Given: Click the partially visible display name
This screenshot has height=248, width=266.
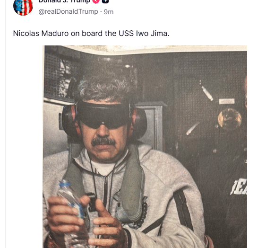Looking at the screenshot, I should click(64, 1).
